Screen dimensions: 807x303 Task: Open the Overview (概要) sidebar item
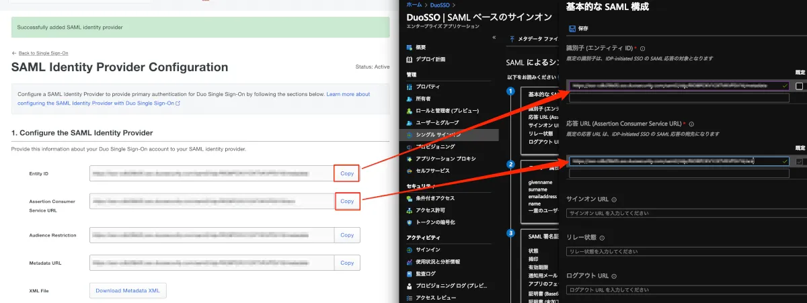pos(420,47)
